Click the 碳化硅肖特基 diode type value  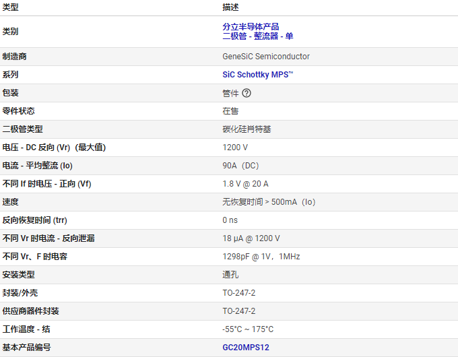click(x=247, y=129)
